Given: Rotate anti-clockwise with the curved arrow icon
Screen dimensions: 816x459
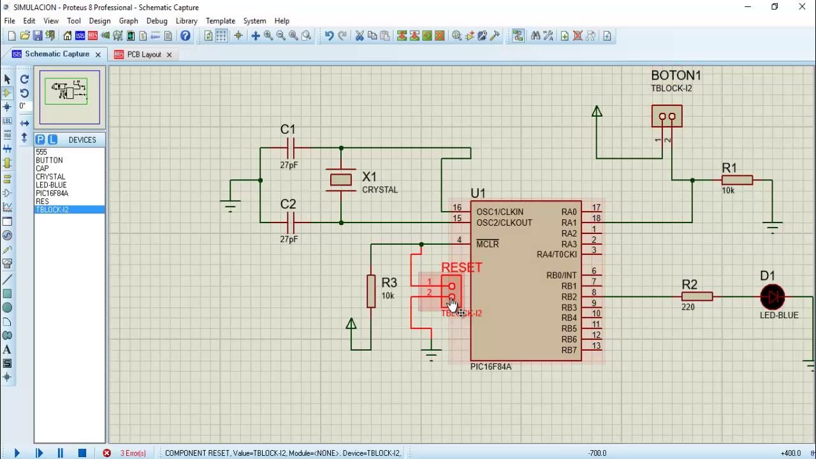Looking at the screenshot, I should coord(24,93).
